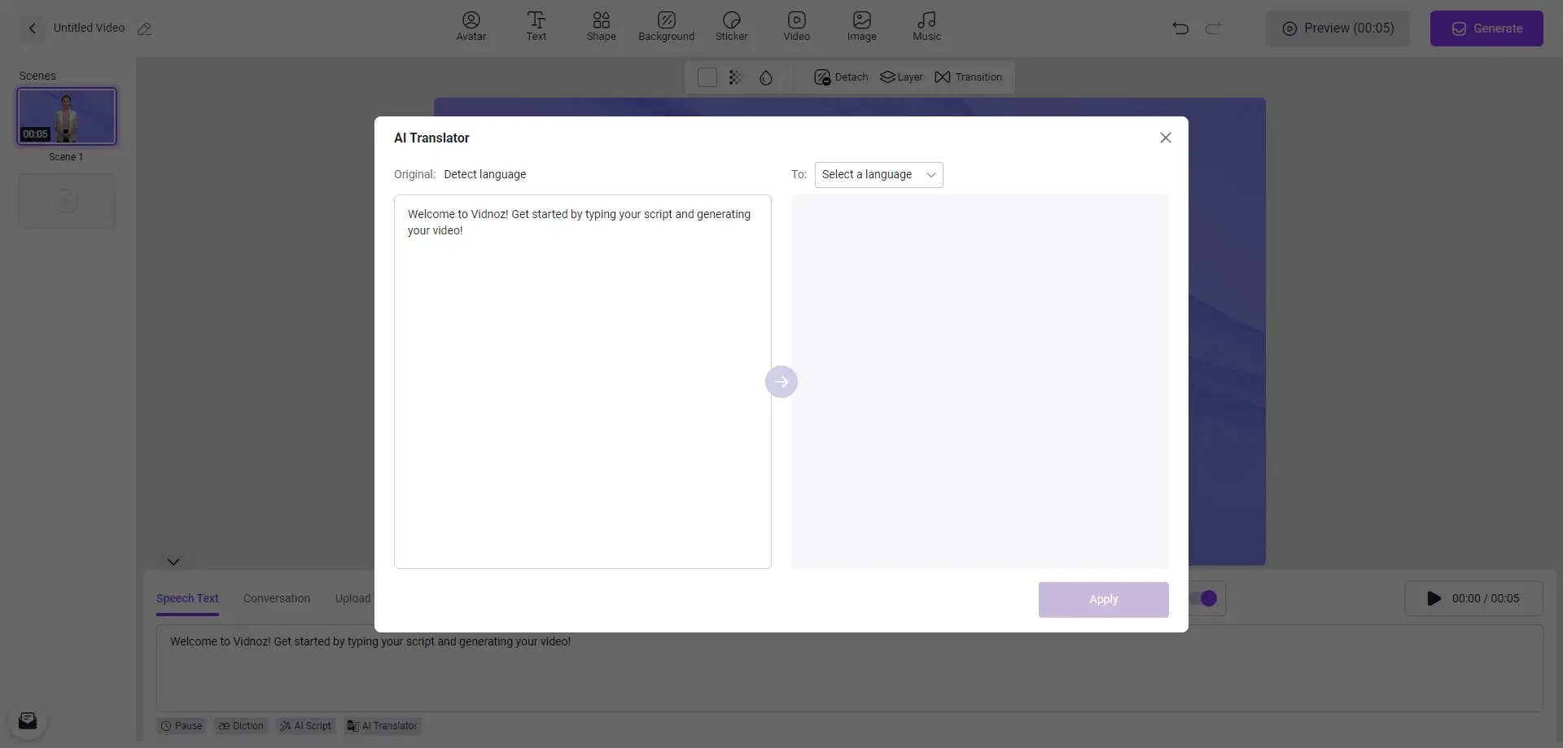The height and width of the screenshot is (748, 1563).
Task: Add a Transition
Action: click(x=969, y=77)
